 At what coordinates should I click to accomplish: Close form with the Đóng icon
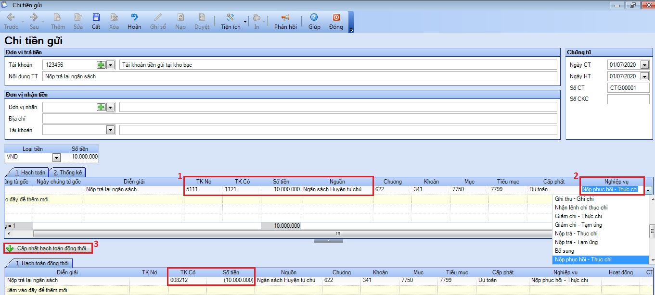click(x=336, y=18)
